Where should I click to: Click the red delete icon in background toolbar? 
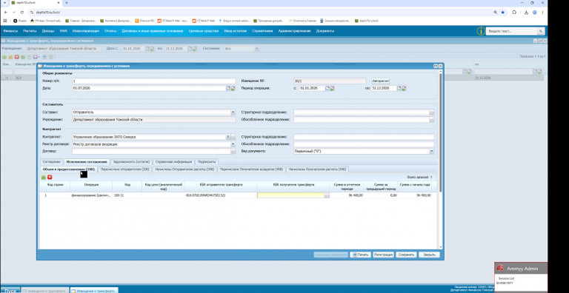coord(17,57)
